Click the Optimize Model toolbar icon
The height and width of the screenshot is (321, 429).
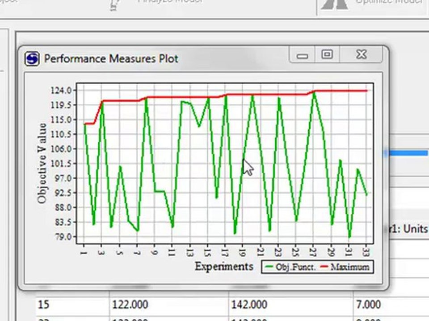click(334, 4)
